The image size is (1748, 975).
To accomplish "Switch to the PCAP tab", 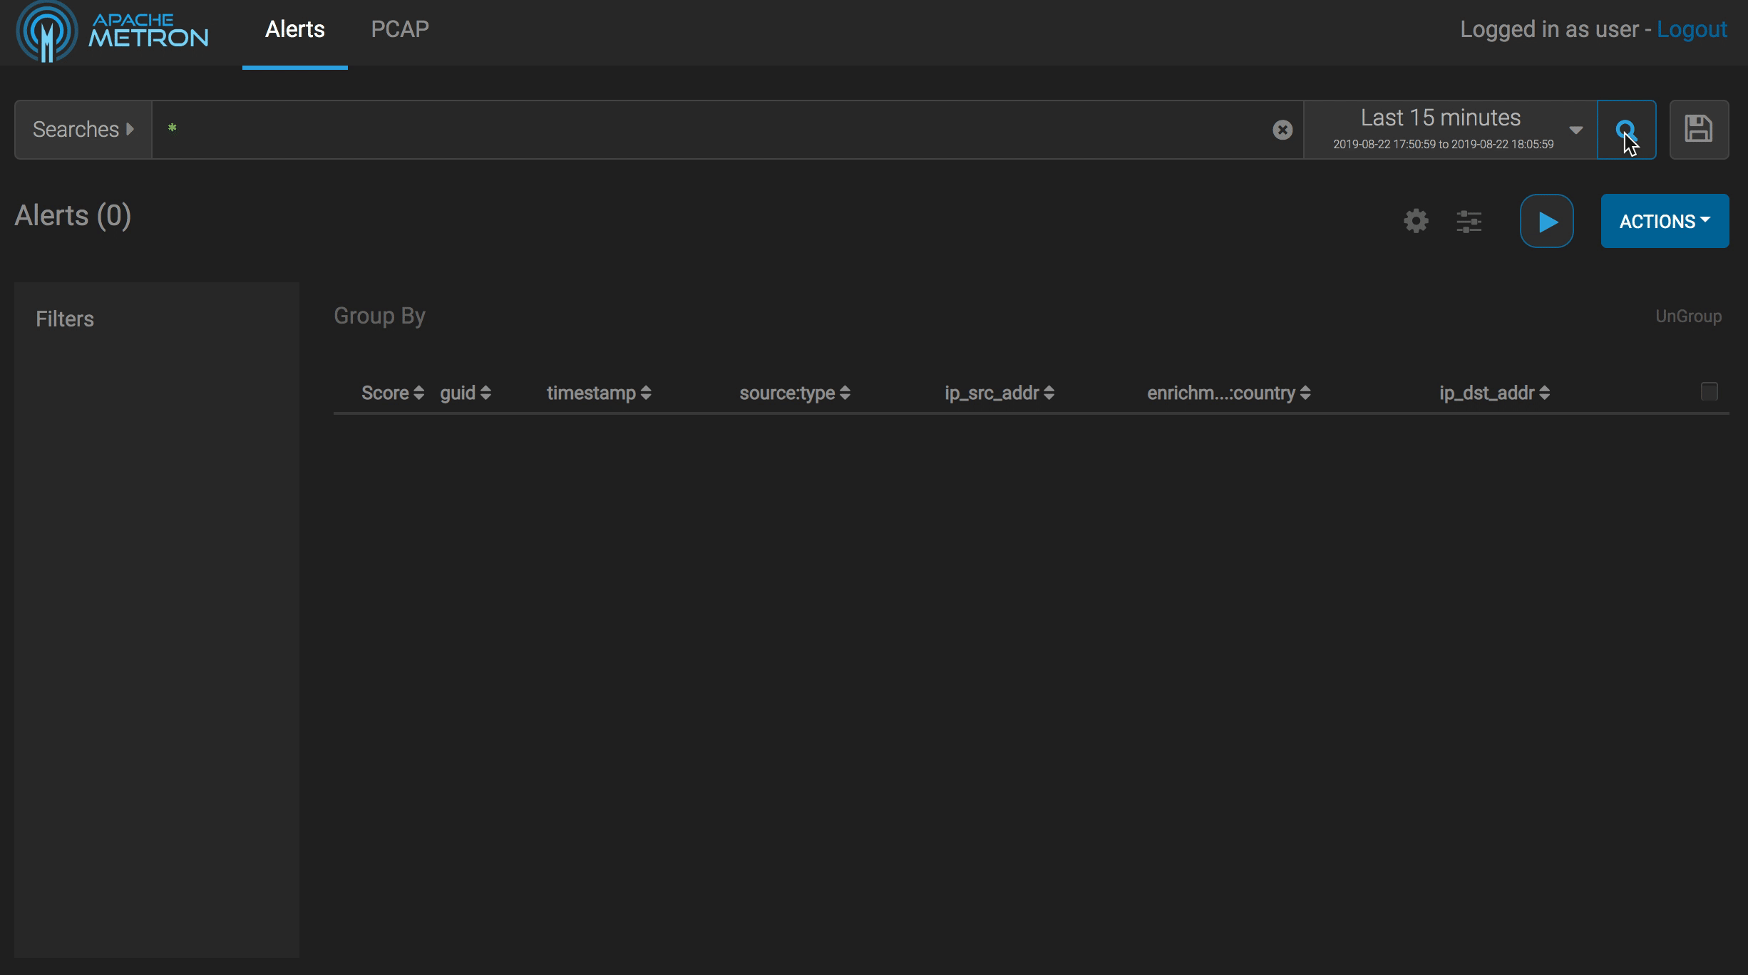I will coord(399,29).
